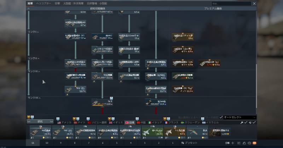Click the search field at top right

coord(231,4)
